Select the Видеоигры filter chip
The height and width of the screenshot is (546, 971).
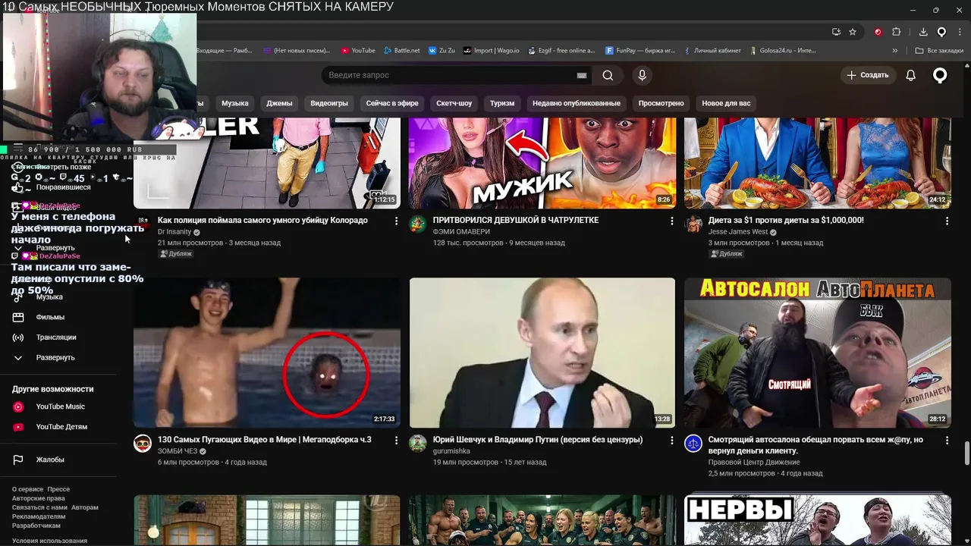coord(329,103)
